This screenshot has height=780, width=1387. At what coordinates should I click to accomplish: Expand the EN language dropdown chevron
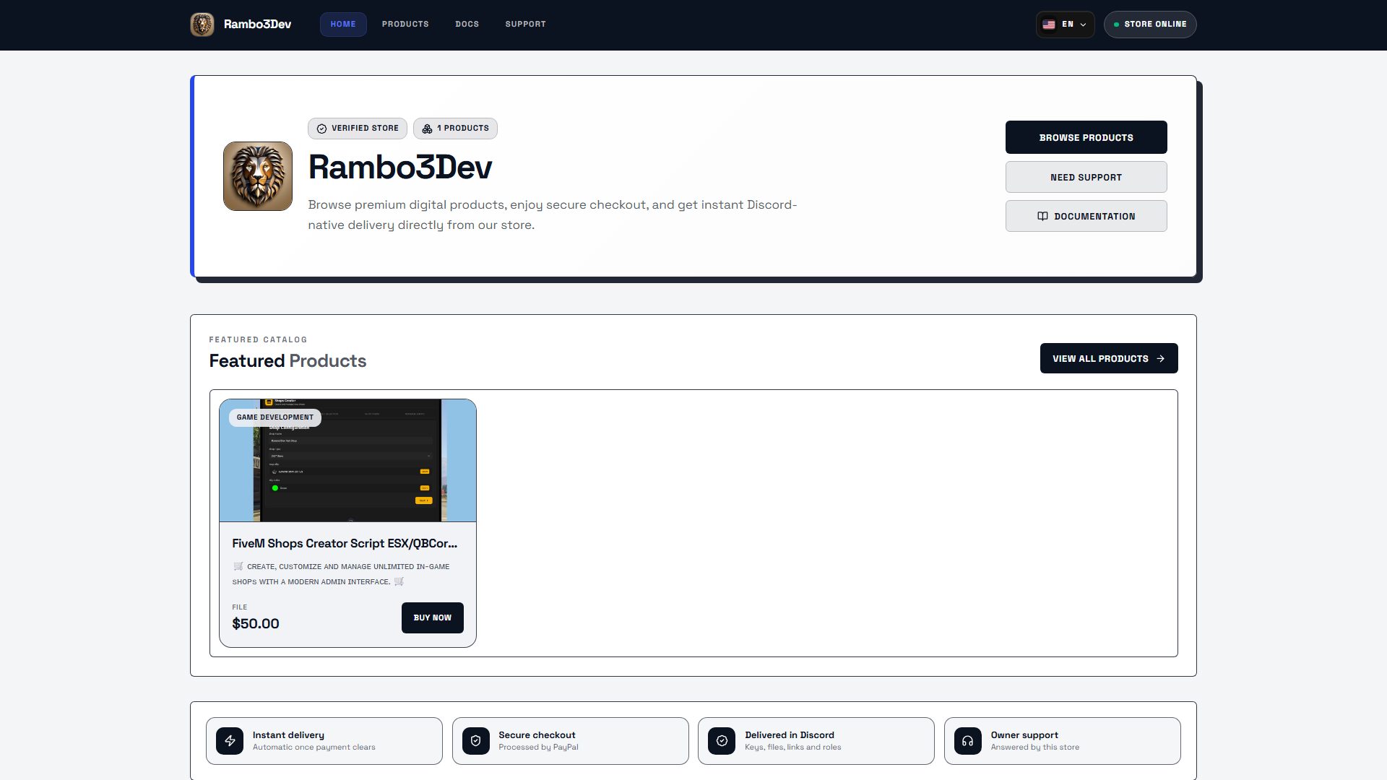[x=1083, y=25]
